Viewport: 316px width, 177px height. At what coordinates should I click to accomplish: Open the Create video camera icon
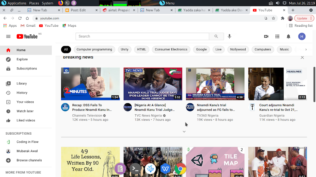[x=266, y=36]
